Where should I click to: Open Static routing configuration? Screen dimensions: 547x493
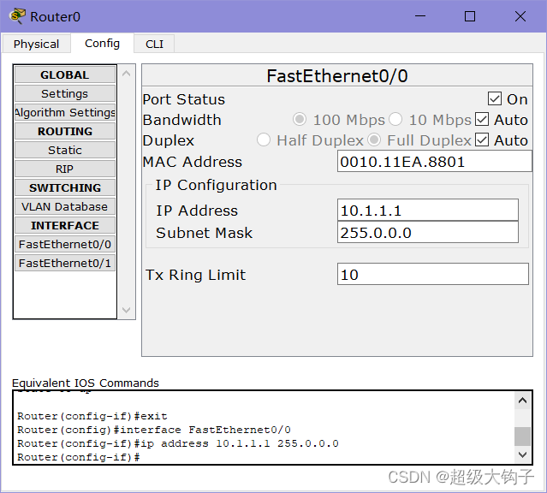click(65, 150)
